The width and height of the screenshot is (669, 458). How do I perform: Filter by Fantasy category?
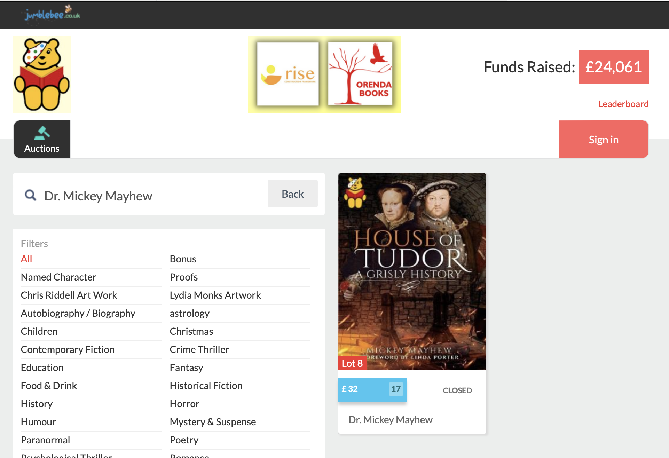[187, 368]
